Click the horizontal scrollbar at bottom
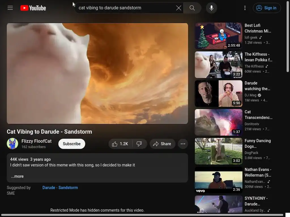This screenshot has height=217, width=290. tap(142, 215)
